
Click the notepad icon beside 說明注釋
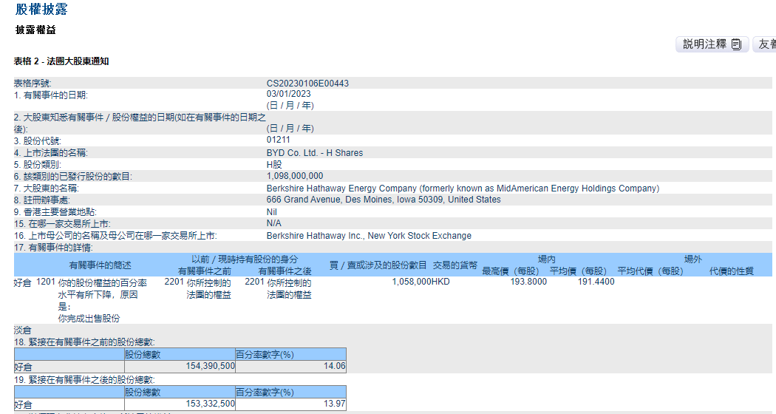click(x=736, y=44)
